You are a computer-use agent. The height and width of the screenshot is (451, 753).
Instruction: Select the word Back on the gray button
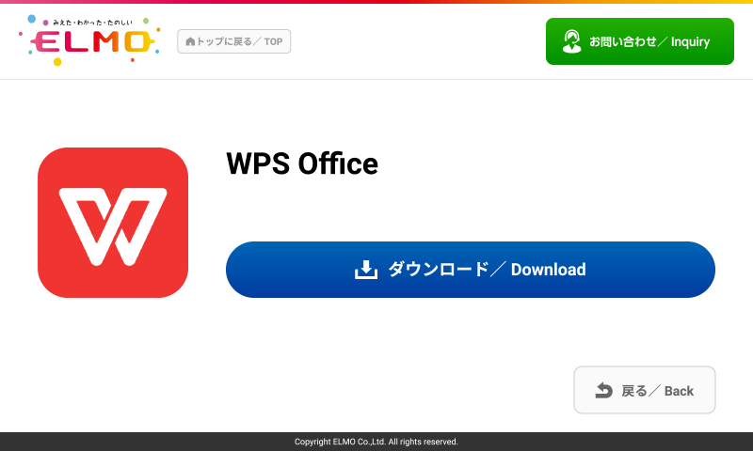point(679,391)
